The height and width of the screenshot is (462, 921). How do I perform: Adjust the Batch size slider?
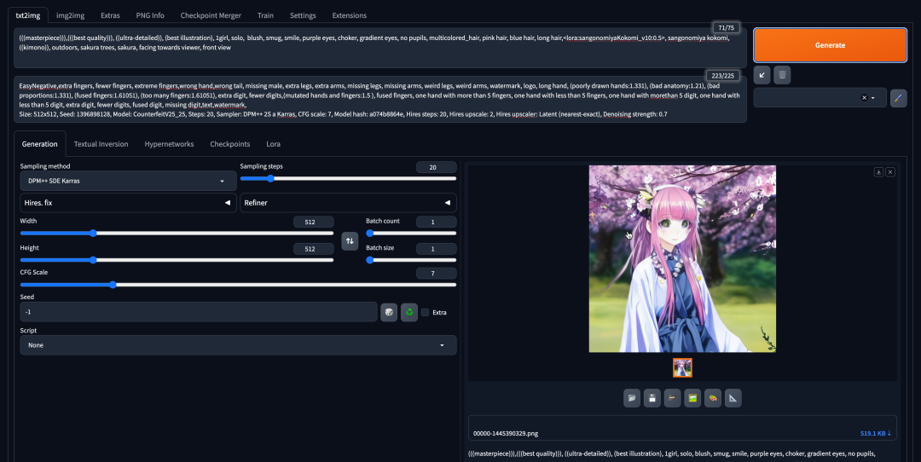(411, 260)
